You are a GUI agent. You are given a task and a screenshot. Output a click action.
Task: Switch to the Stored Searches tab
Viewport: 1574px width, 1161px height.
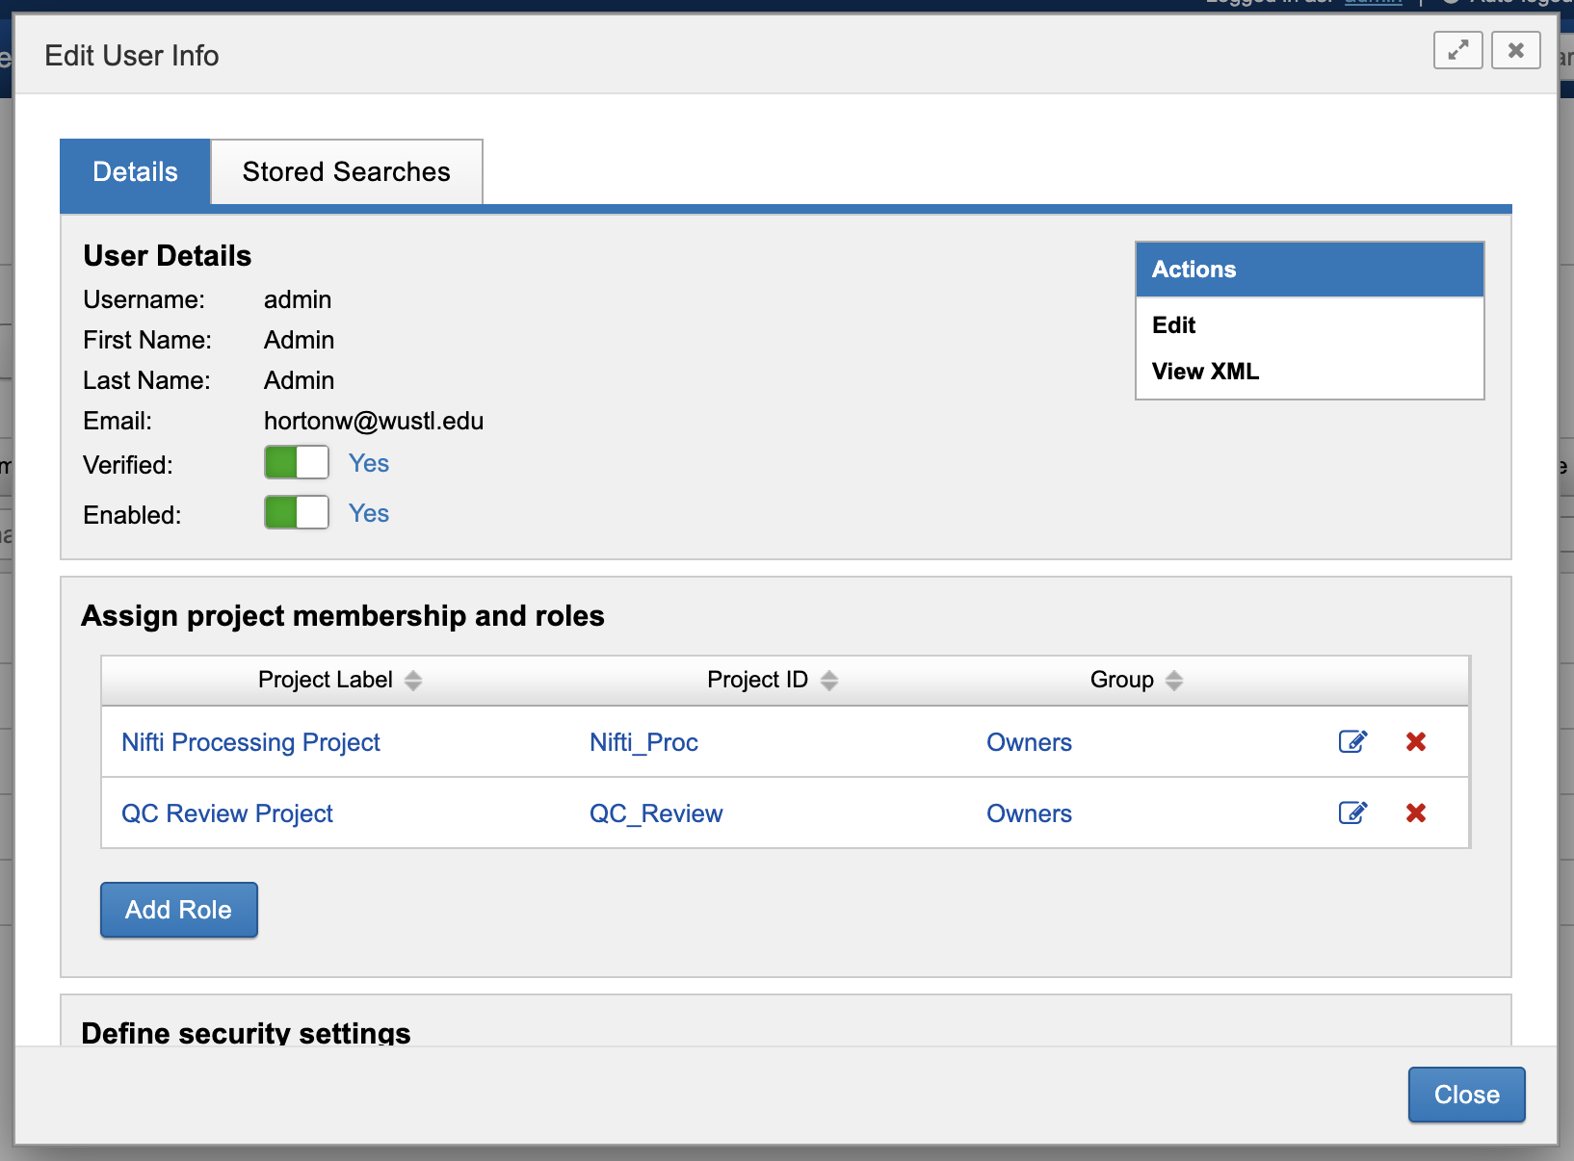click(346, 172)
